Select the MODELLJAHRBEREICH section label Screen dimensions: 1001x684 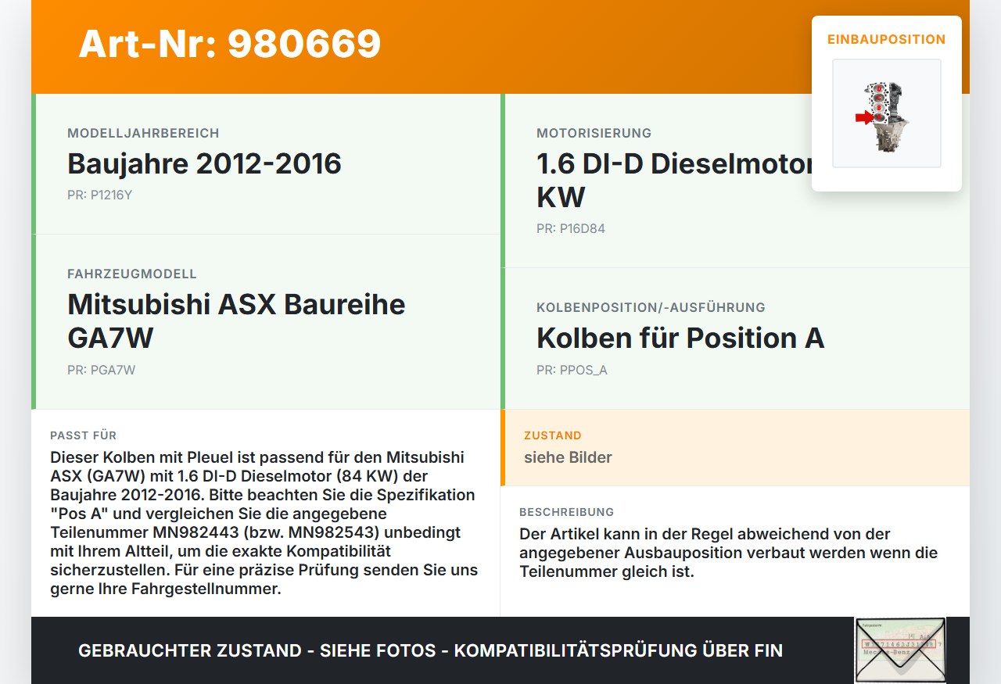(x=143, y=133)
